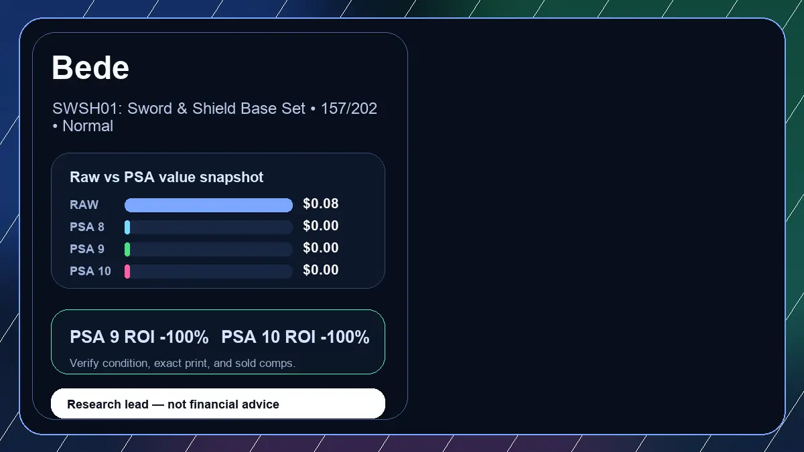
Task: Click the PSA 9 ROI -100% text
Action: (139, 337)
